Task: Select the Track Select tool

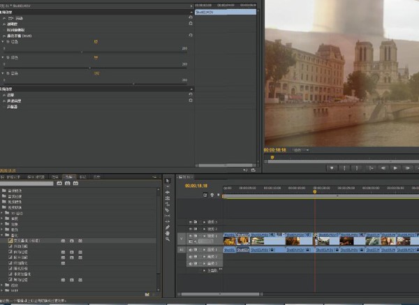Action: [168, 186]
